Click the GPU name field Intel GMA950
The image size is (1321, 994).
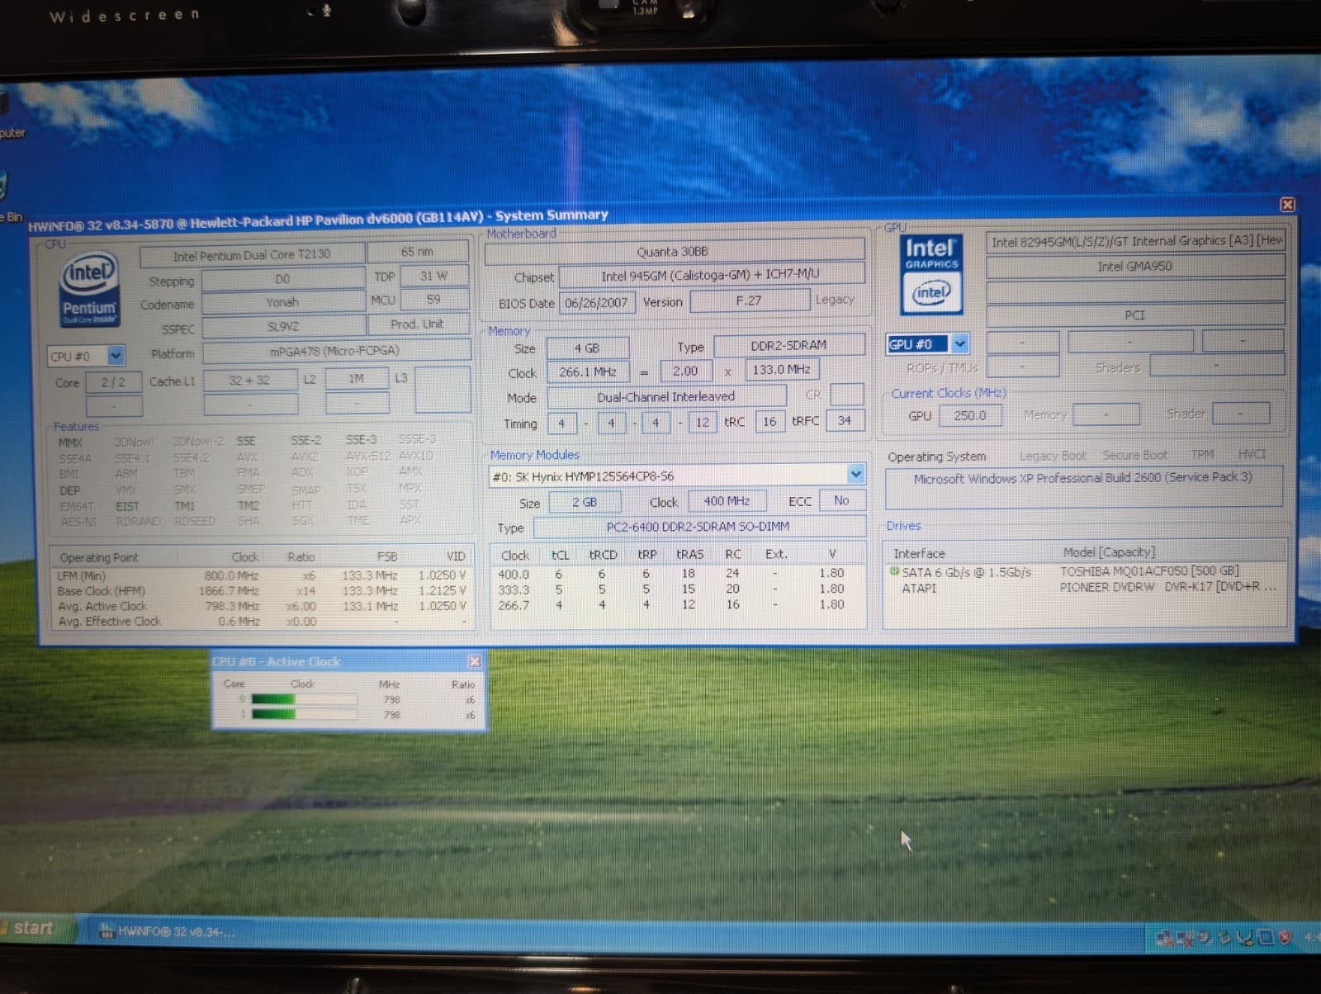pyautogui.click(x=1135, y=266)
